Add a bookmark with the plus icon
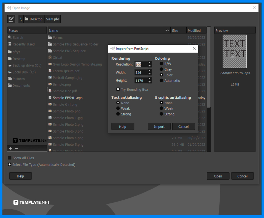The width and height of the screenshot is (264, 218). point(10,148)
